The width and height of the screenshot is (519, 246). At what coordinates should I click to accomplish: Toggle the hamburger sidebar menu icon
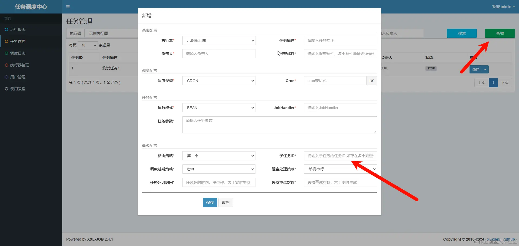68,7
